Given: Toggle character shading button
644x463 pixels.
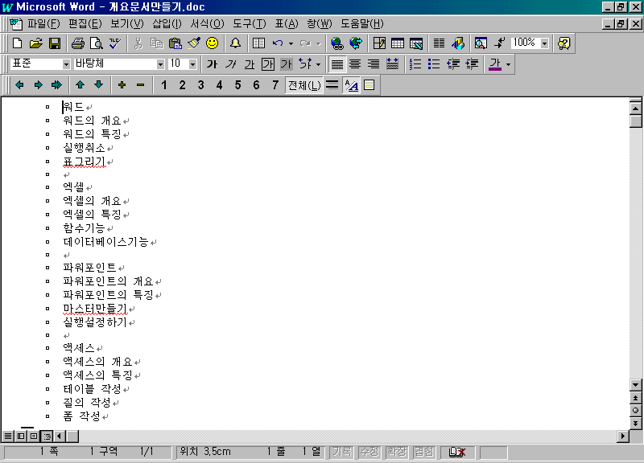Looking at the screenshot, I should pyautogui.click(x=287, y=64).
